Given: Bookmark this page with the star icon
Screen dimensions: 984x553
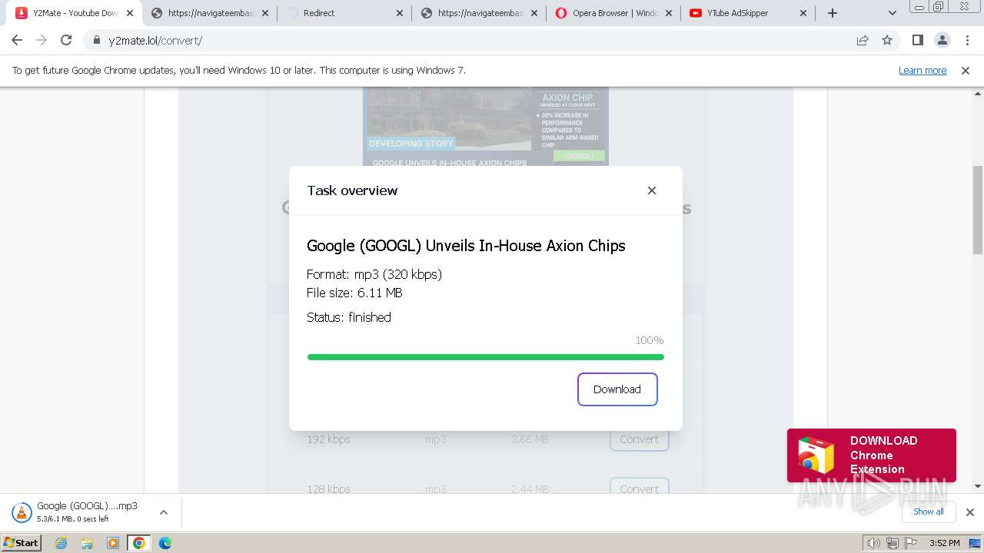Looking at the screenshot, I should click(x=887, y=41).
